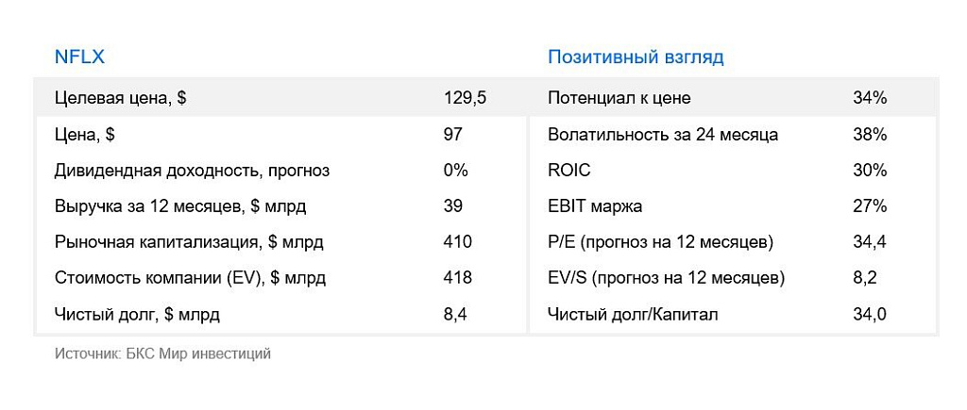Click the ROIC row label
967x410 pixels.
[x=569, y=171]
